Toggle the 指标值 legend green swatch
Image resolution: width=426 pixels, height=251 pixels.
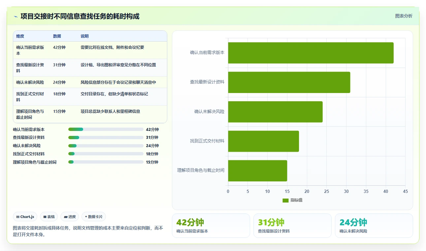click(x=285, y=200)
